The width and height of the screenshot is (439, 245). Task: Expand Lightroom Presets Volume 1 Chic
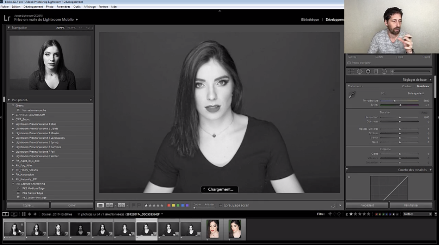pyautogui.click(x=13, y=124)
